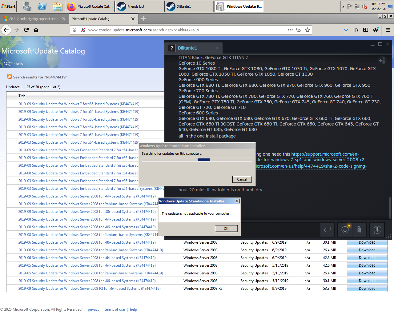The width and height of the screenshot is (394, 315).
Task: Send the chat message with the enter arrow button
Action: pyautogui.click(x=327, y=229)
